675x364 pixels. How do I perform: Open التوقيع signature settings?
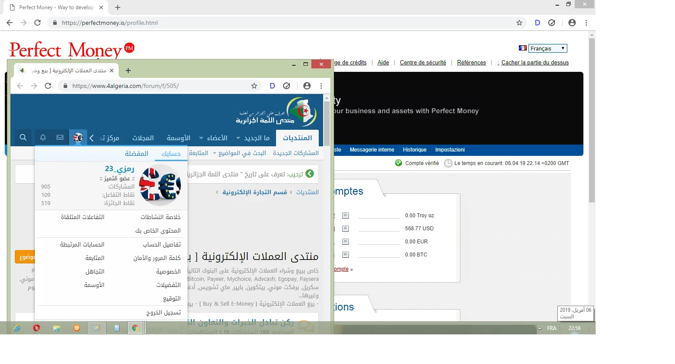172,299
